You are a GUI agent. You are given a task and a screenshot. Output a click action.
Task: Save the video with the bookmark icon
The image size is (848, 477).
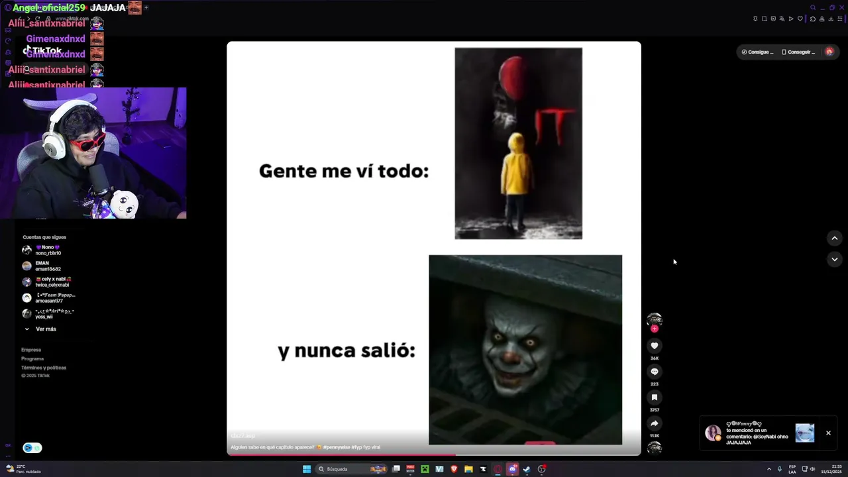click(x=655, y=397)
